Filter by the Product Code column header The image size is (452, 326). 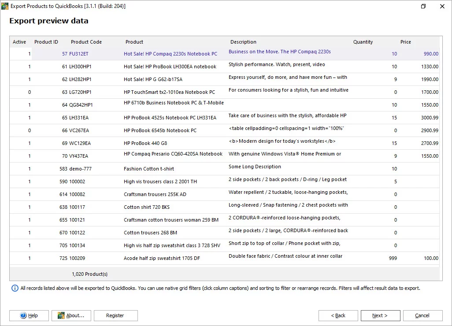[86, 42]
